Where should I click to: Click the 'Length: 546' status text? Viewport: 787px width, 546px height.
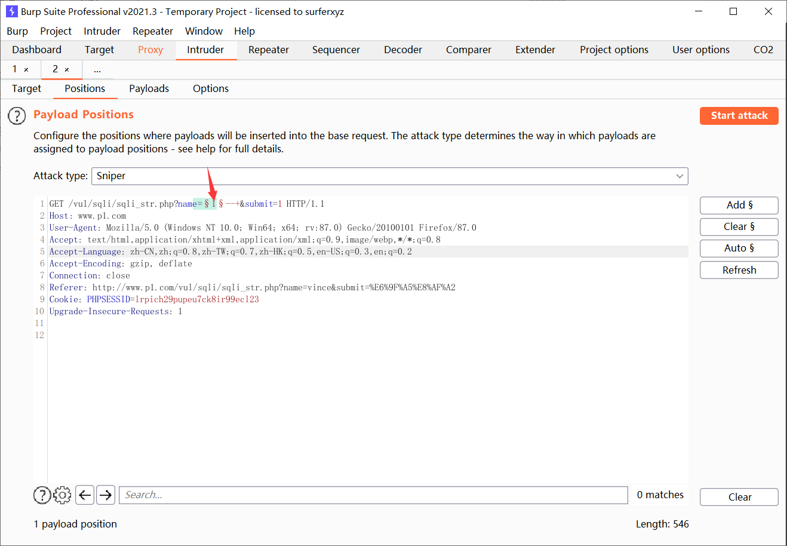click(x=662, y=524)
